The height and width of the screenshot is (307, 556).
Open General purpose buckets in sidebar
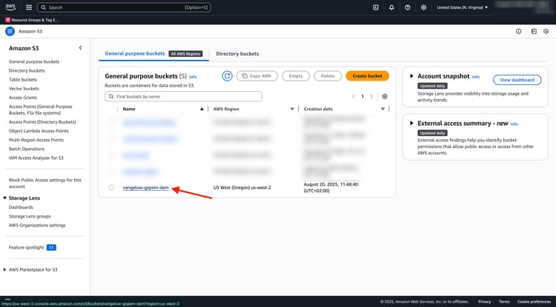[34, 61]
